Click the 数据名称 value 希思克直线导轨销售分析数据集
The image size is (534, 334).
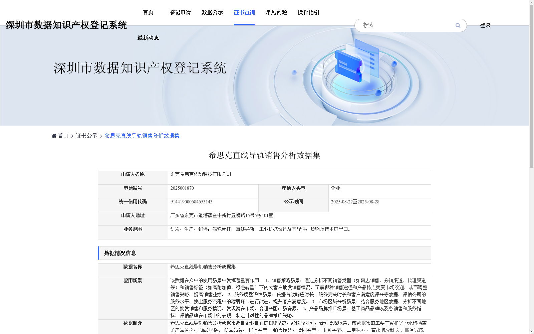tap(203, 267)
